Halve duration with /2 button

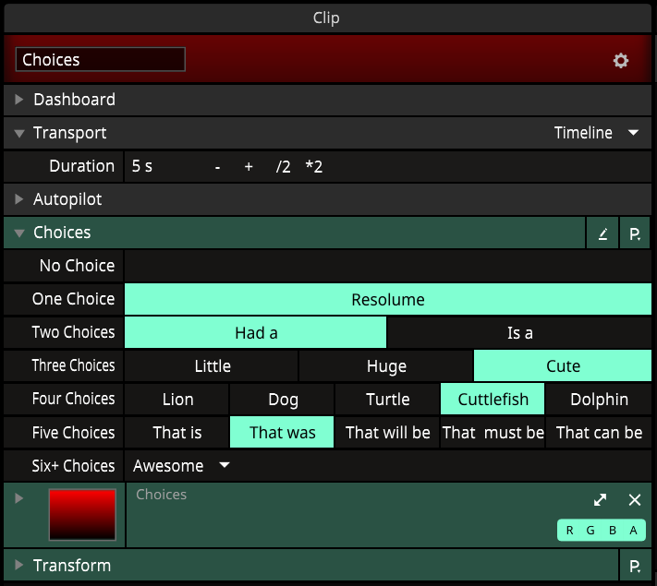coord(284,167)
